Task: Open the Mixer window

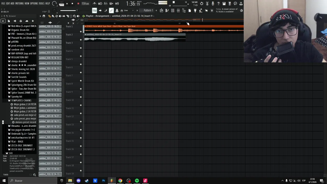Action: tap(178, 10)
